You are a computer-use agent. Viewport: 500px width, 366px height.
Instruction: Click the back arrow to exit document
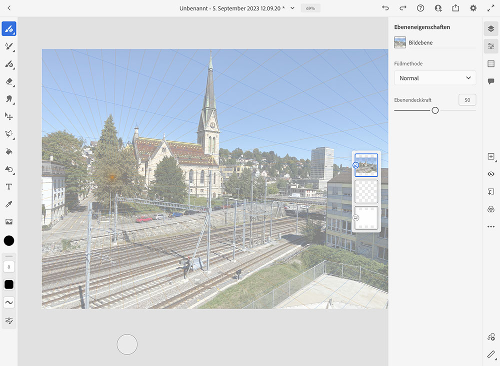point(9,8)
